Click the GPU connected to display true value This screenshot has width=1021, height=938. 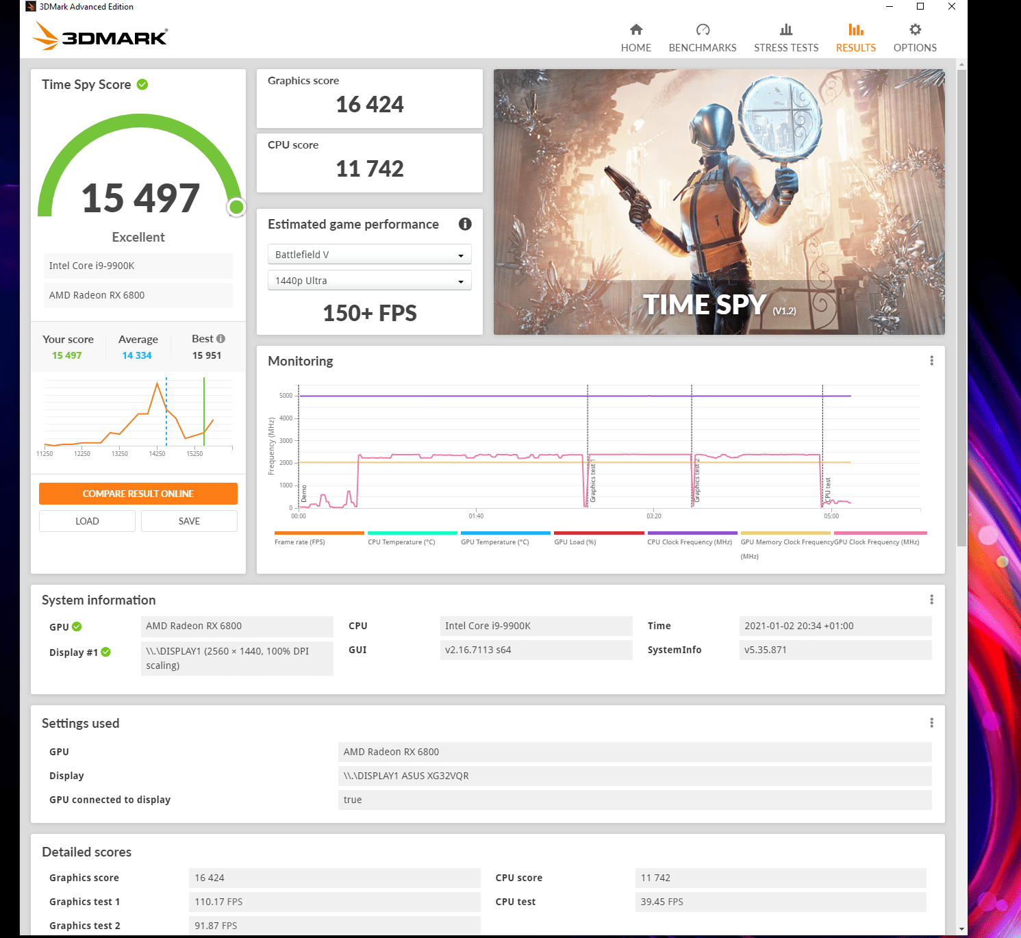[635, 800]
